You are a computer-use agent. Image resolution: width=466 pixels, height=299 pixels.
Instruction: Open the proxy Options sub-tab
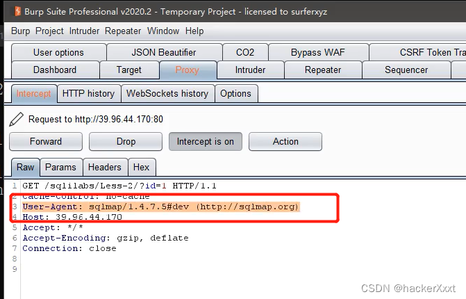pyautogui.click(x=235, y=94)
